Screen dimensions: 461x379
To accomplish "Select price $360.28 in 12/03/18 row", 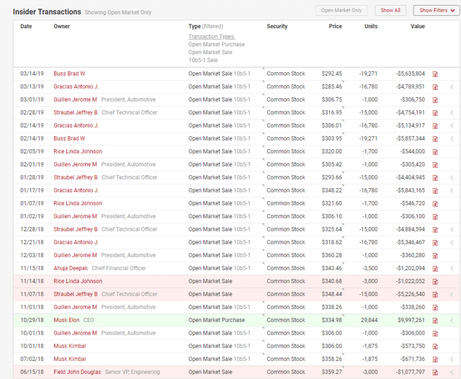I will pos(331,255).
